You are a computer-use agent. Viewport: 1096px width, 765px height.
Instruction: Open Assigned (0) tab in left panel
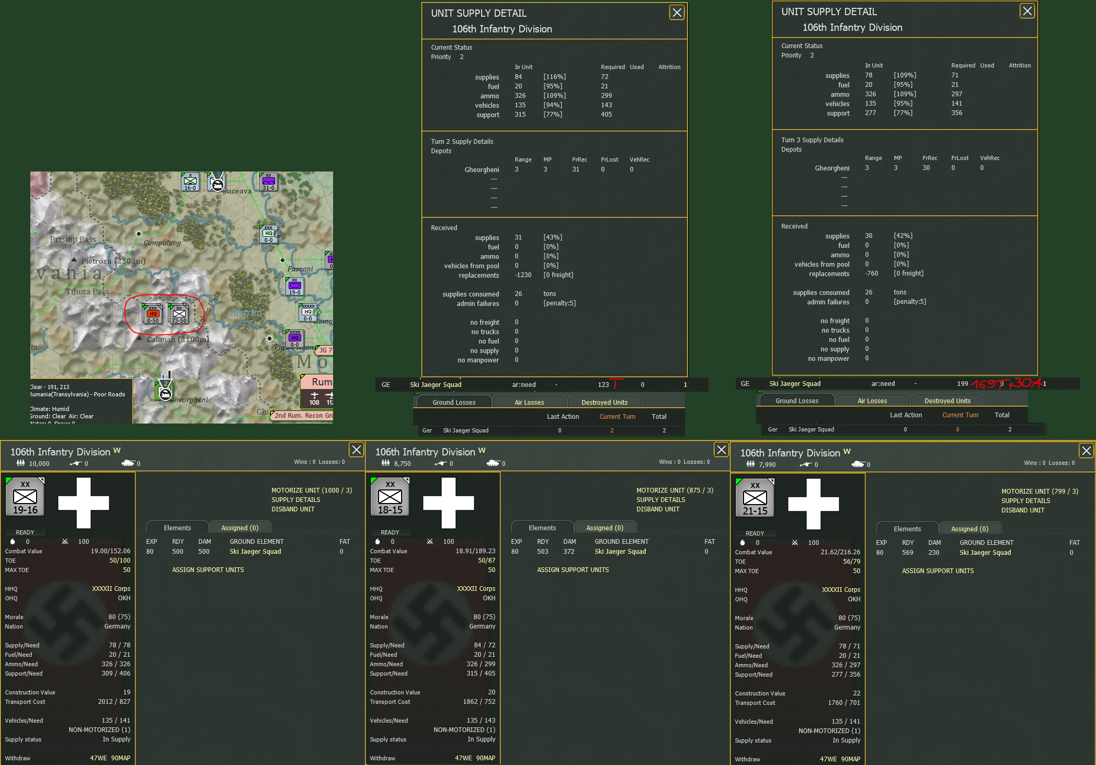239,528
